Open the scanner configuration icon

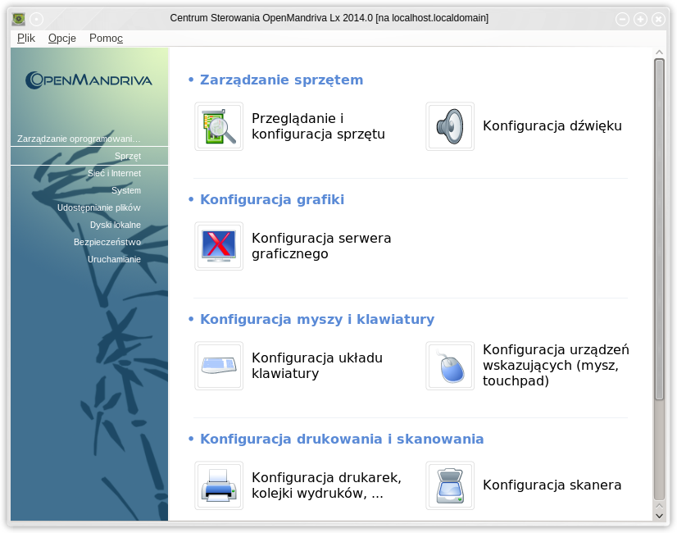click(x=450, y=485)
